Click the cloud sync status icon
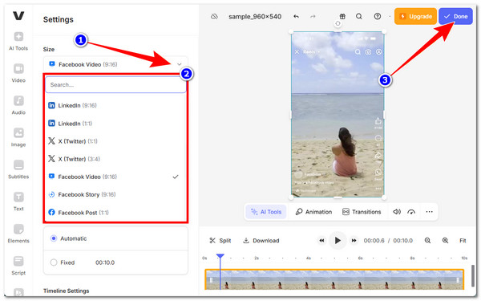Image resolution: width=481 pixels, height=301 pixels. [x=214, y=16]
